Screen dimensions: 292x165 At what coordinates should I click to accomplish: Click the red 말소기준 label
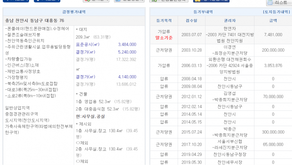tap(164, 37)
